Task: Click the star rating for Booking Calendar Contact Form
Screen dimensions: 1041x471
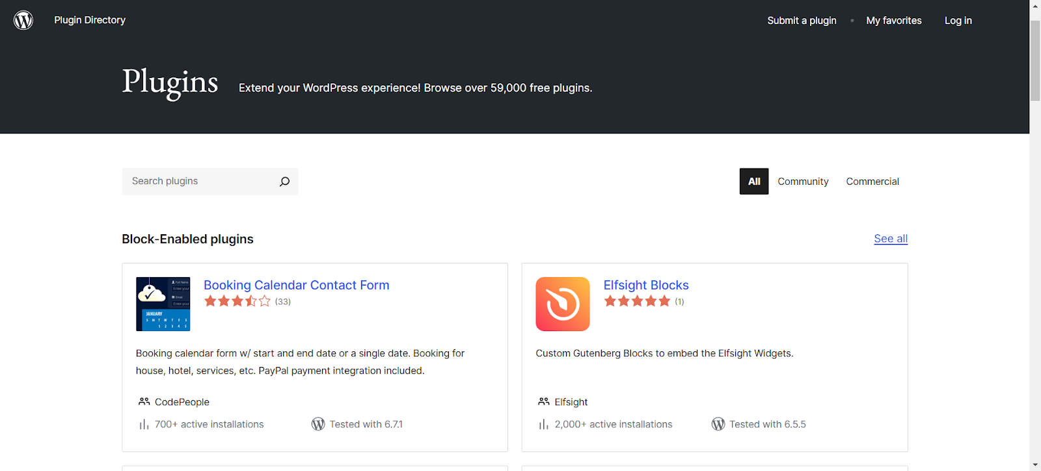Action: [x=237, y=301]
